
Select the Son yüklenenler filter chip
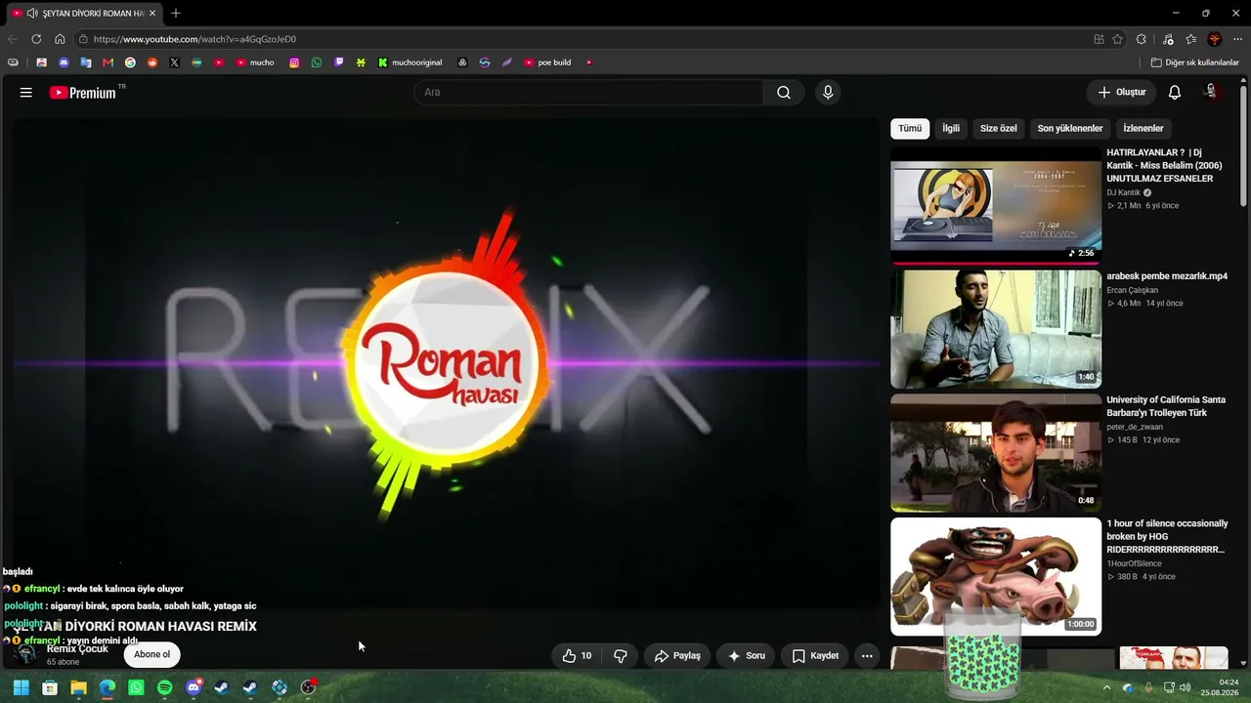(x=1070, y=129)
